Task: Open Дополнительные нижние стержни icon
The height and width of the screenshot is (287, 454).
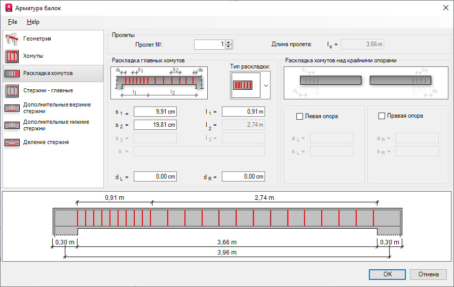Action: click(x=12, y=125)
